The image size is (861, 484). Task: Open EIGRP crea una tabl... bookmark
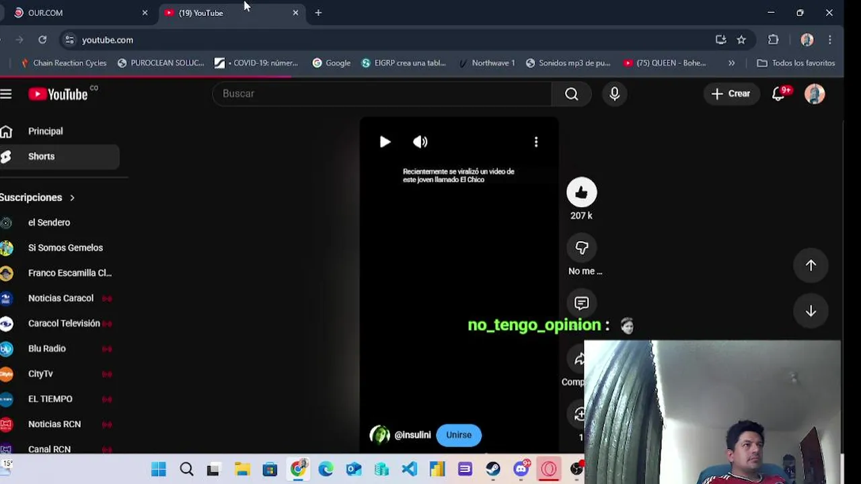(x=404, y=63)
